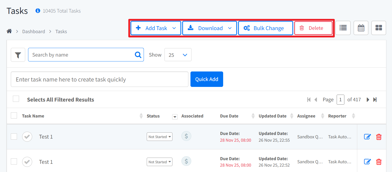Open the Dashboard breadcrumb link

tap(33, 32)
